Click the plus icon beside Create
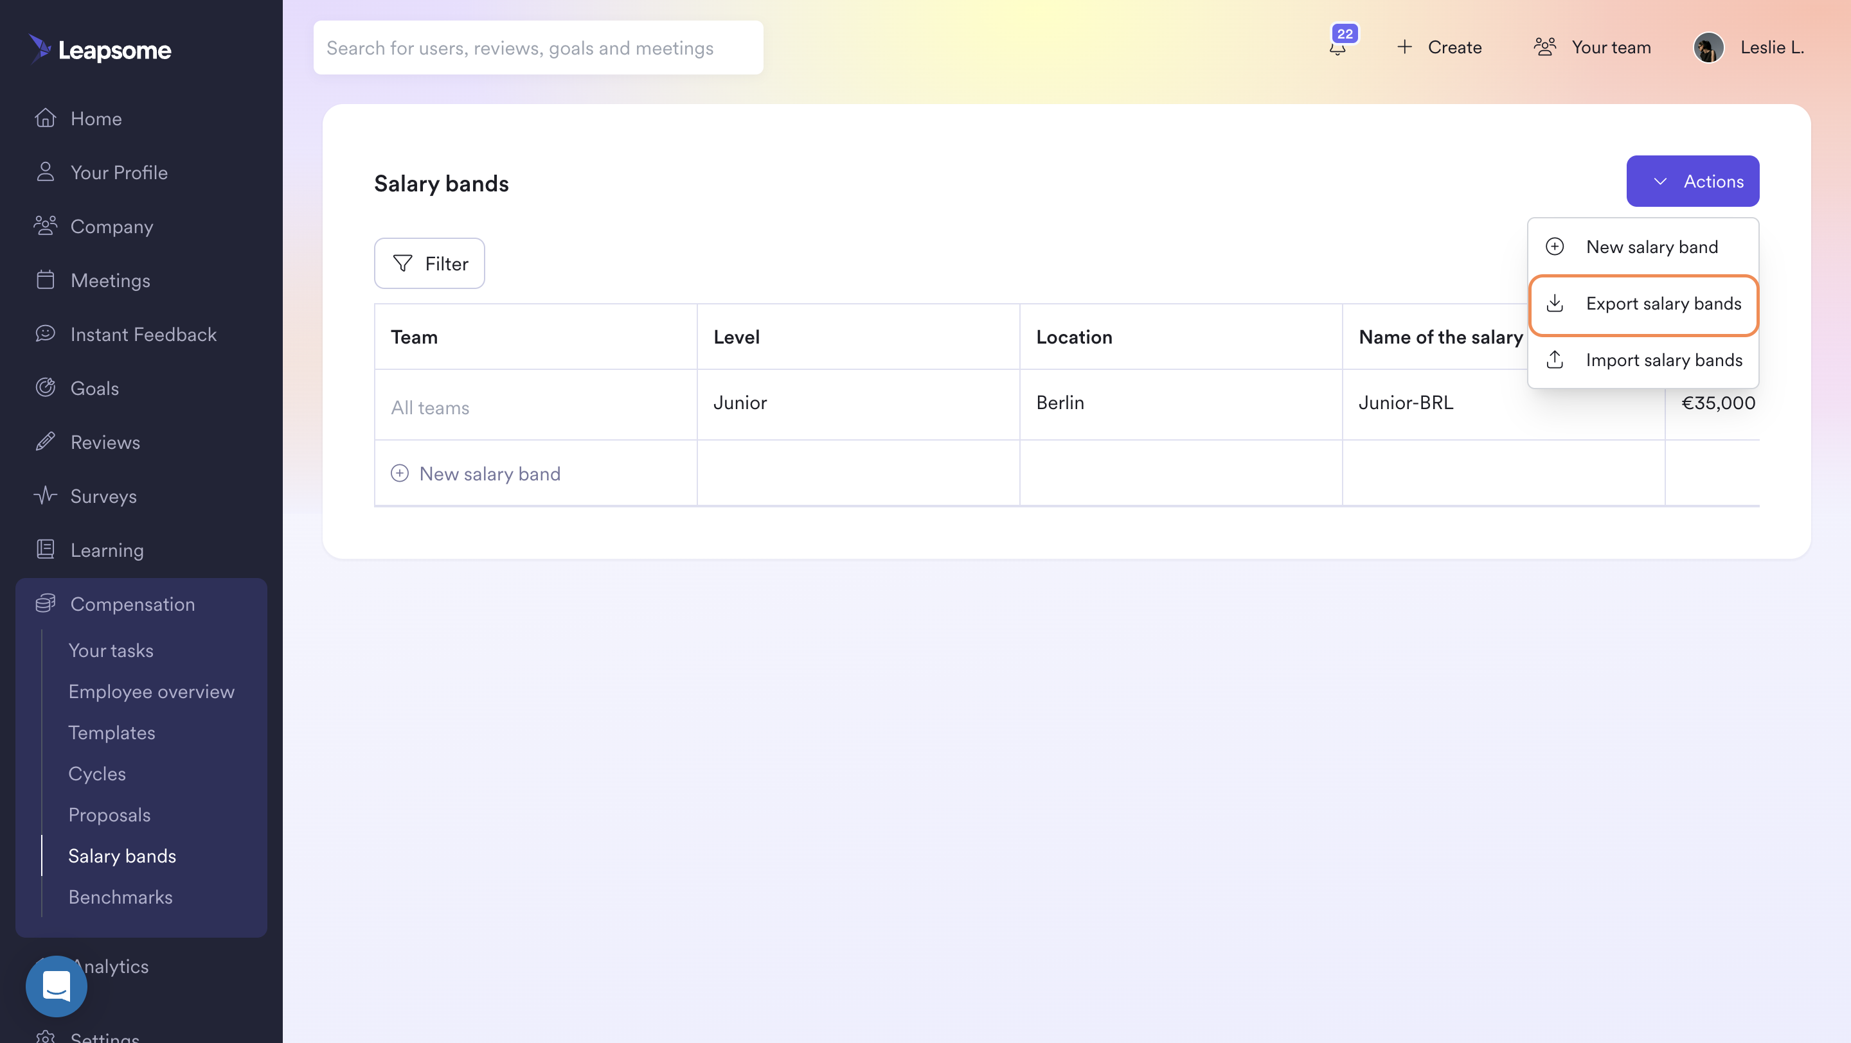This screenshot has height=1043, width=1851. click(1404, 48)
